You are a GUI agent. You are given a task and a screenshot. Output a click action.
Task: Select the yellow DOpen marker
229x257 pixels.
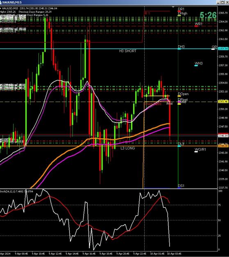click(179, 96)
